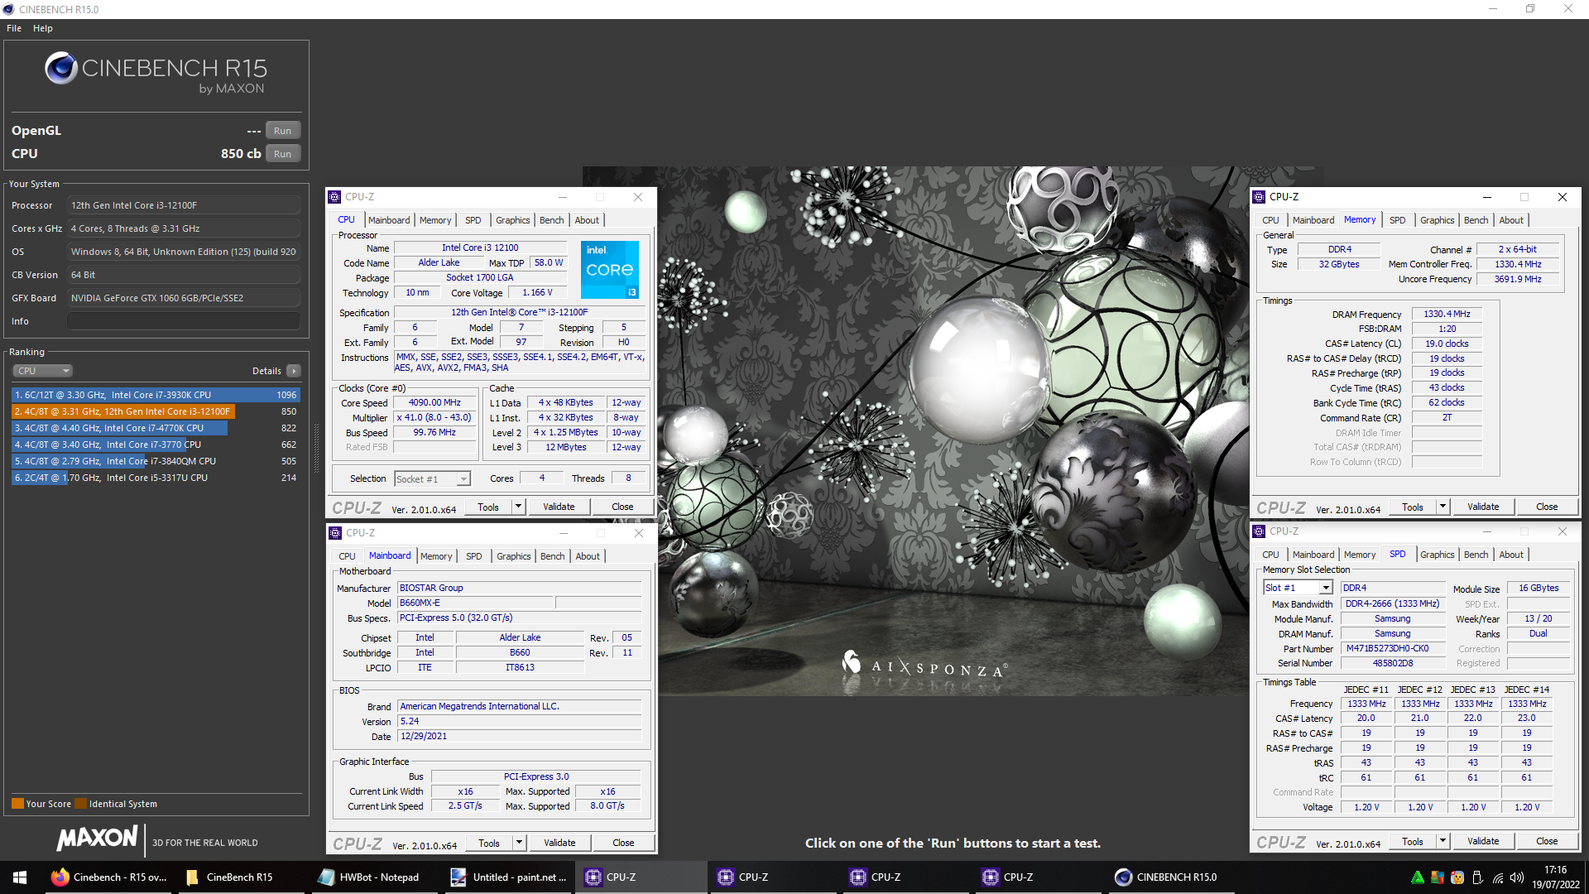The height and width of the screenshot is (894, 1589).
Task: Click Validate in the Memory window
Action: 1483,507
